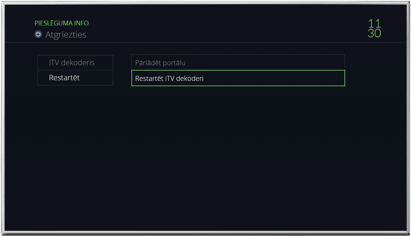This screenshot has height=236, width=411.
Task: Click the PIESLĒGUMA INFO heading
Action: click(61, 23)
